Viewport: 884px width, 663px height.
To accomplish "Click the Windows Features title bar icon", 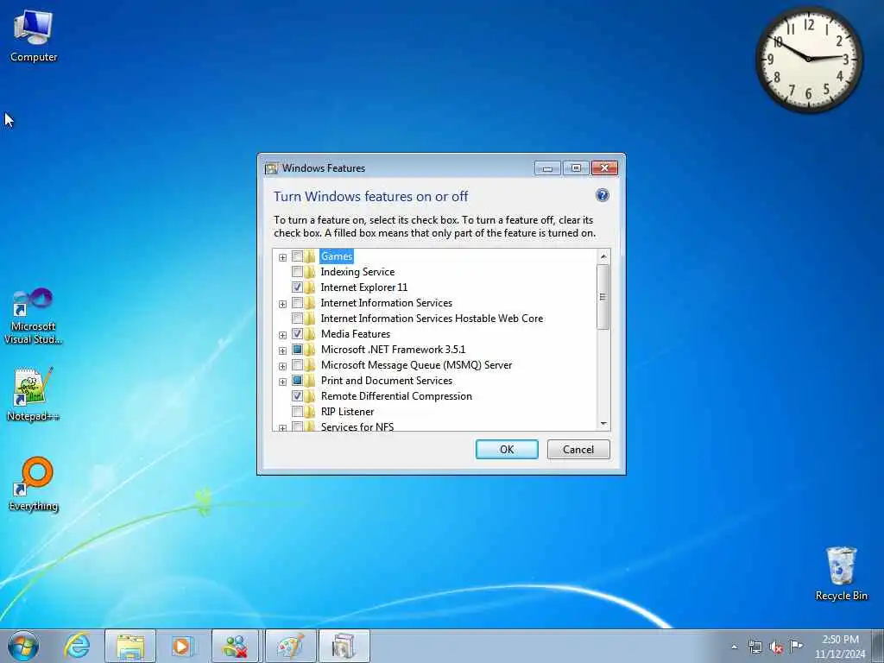I will [x=271, y=168].
